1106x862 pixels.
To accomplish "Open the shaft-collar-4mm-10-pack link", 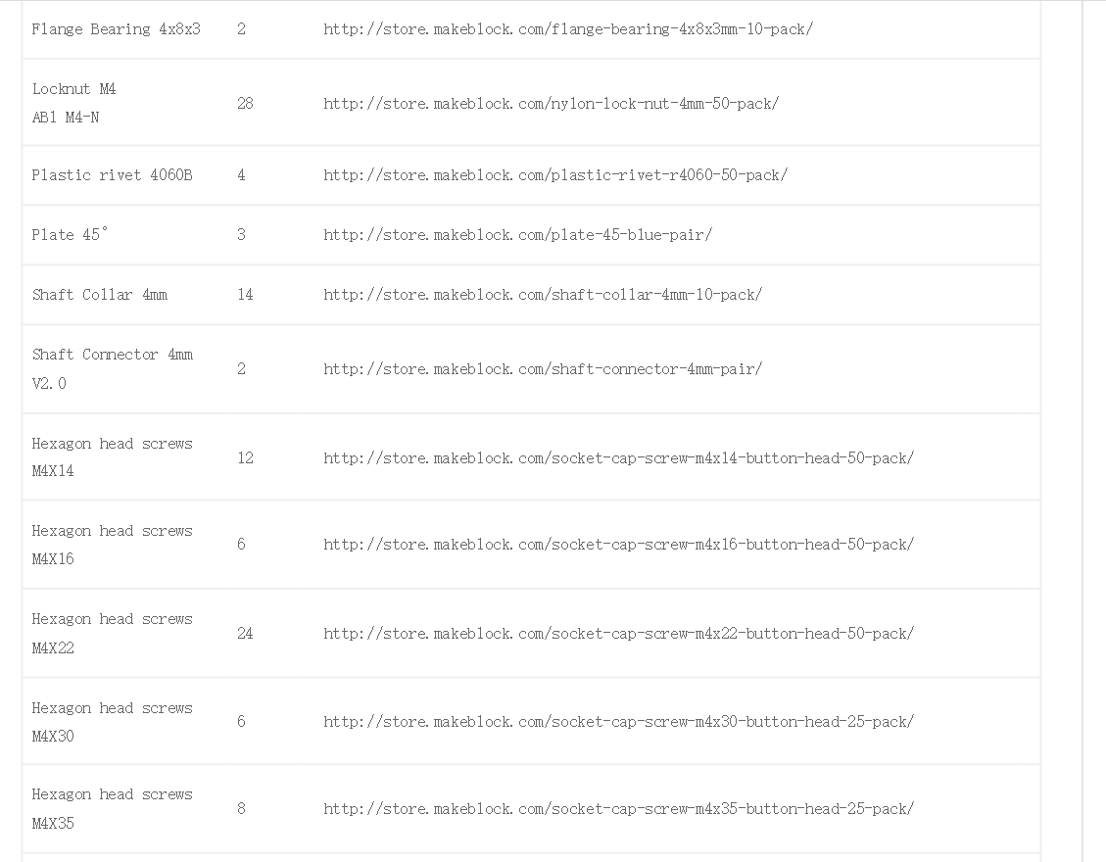I will click(542, 295).
